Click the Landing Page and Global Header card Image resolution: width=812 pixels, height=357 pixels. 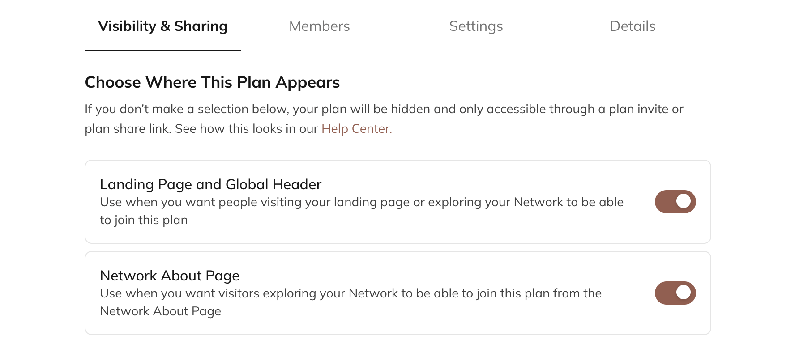[x=398, y=202]
